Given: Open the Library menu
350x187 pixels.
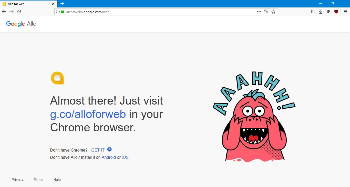Looking at the screenshot, I should coord(328,11).
